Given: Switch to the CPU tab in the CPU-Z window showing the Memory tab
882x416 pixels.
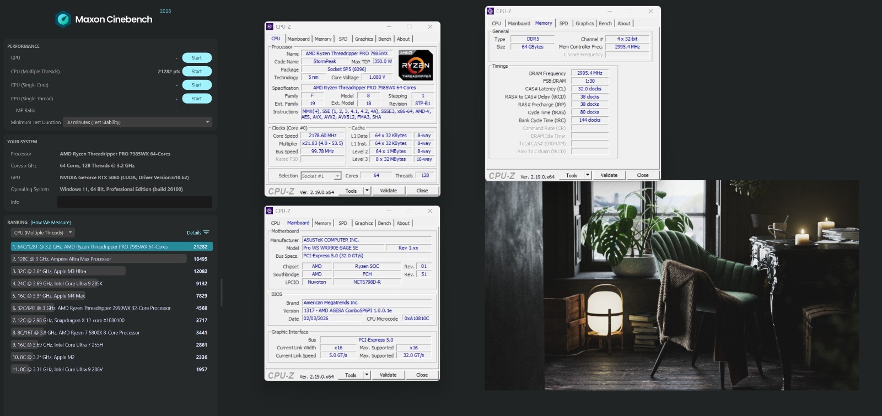Looking at the screenshot, I should point(496,24).
